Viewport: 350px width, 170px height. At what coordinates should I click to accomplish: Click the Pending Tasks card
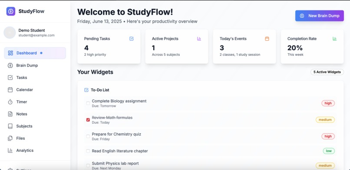coord(109,46)
